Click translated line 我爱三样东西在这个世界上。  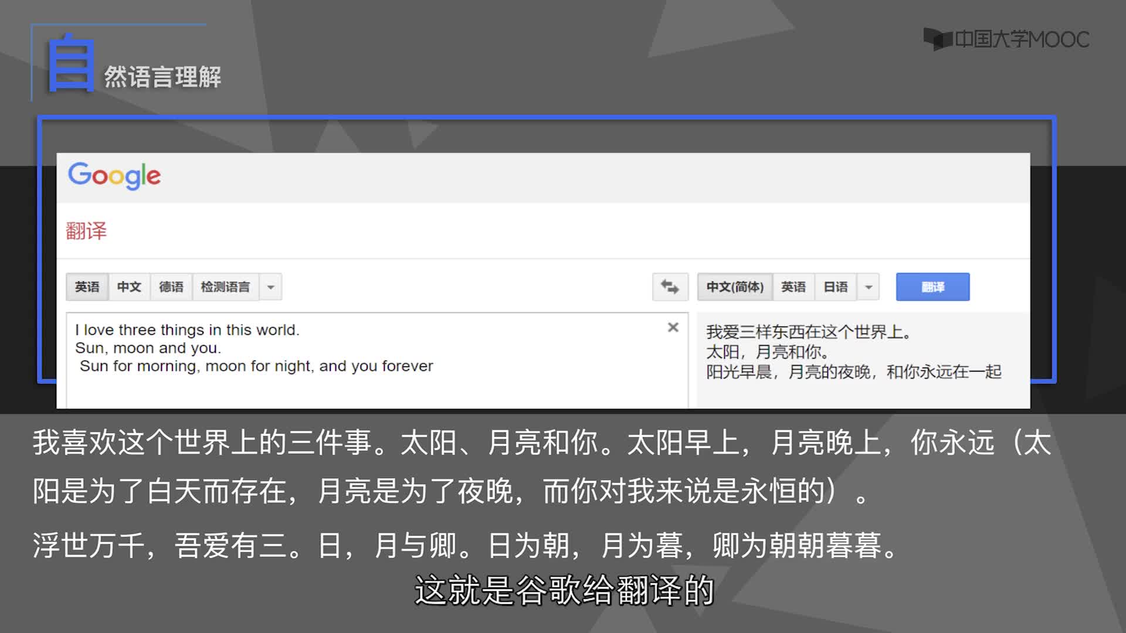coord(809,332)
